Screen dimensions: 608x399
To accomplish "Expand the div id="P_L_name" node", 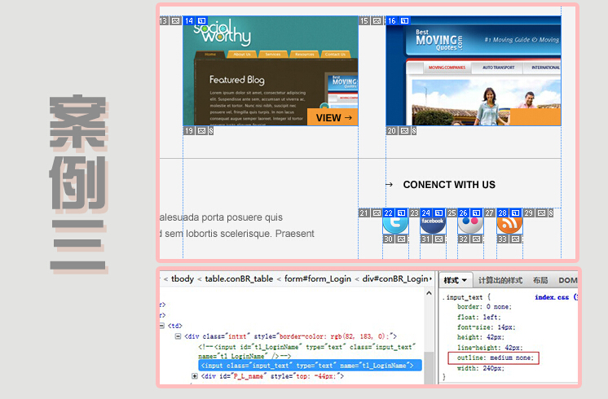I will pyautogui.click(x=195, y=376).
